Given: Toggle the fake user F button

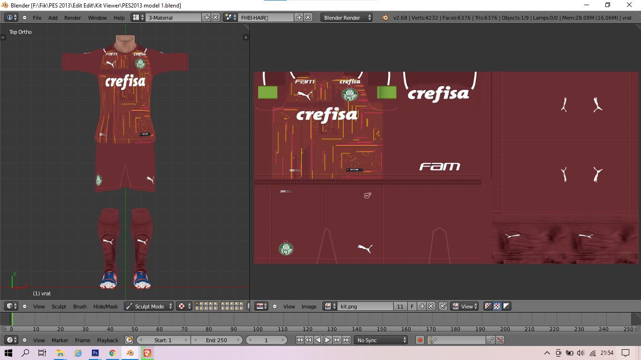Looking at the screenshot, I should [412, 306].
